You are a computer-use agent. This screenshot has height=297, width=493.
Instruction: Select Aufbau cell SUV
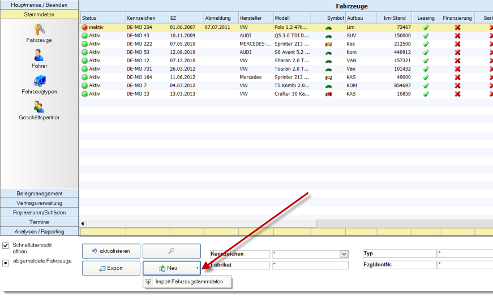point(351,36)
